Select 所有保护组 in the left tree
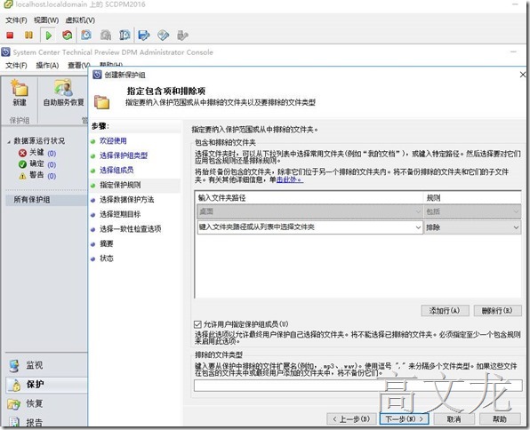This screenshot has height=430, width=530. click(32, 200)
